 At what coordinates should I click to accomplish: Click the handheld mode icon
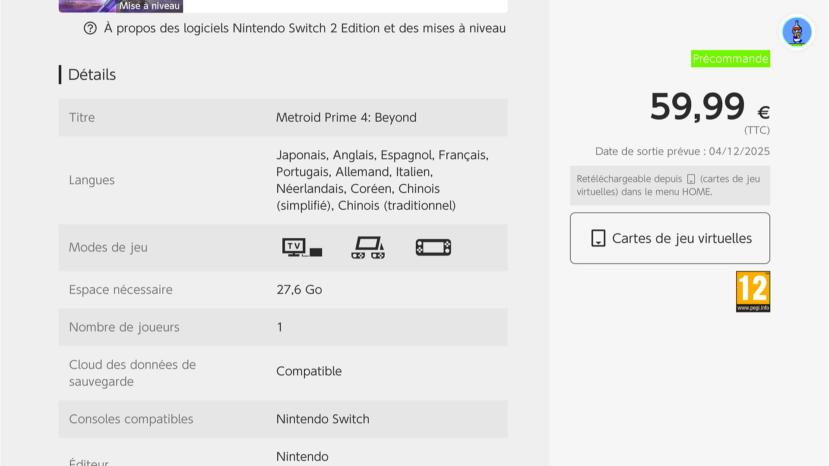433,248
